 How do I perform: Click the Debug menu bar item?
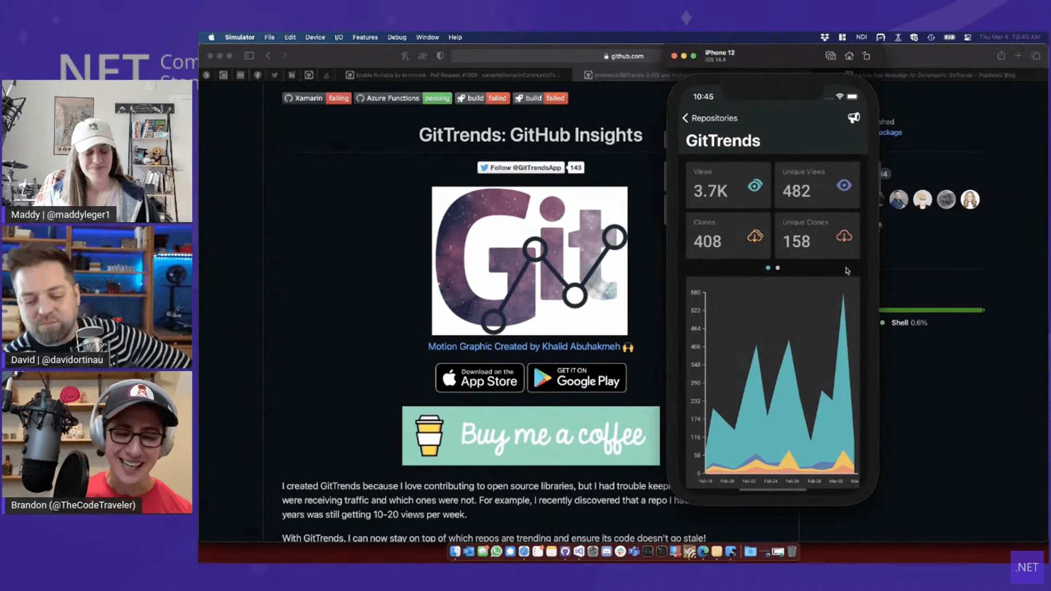(397, 37)
